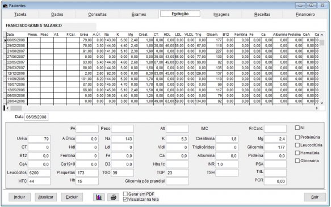Click the Uréia field with 79
The image size is (331, 207).
[x=39, y=139]
